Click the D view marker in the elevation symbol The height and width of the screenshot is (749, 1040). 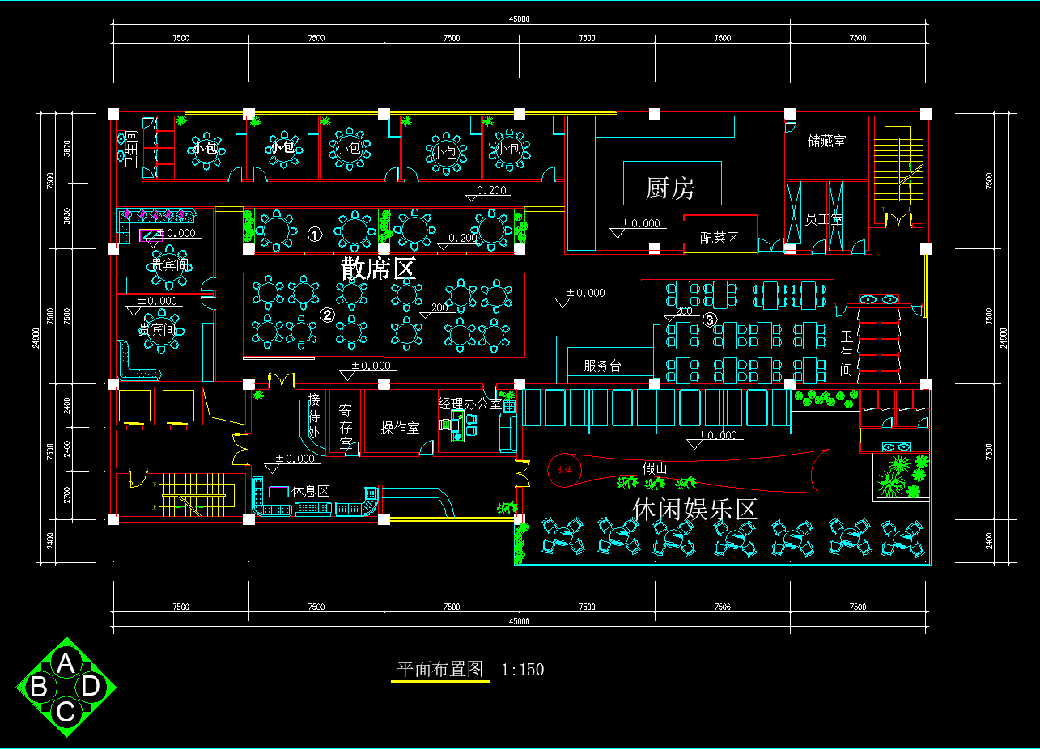pyautogui.click(x=91, y=687)
